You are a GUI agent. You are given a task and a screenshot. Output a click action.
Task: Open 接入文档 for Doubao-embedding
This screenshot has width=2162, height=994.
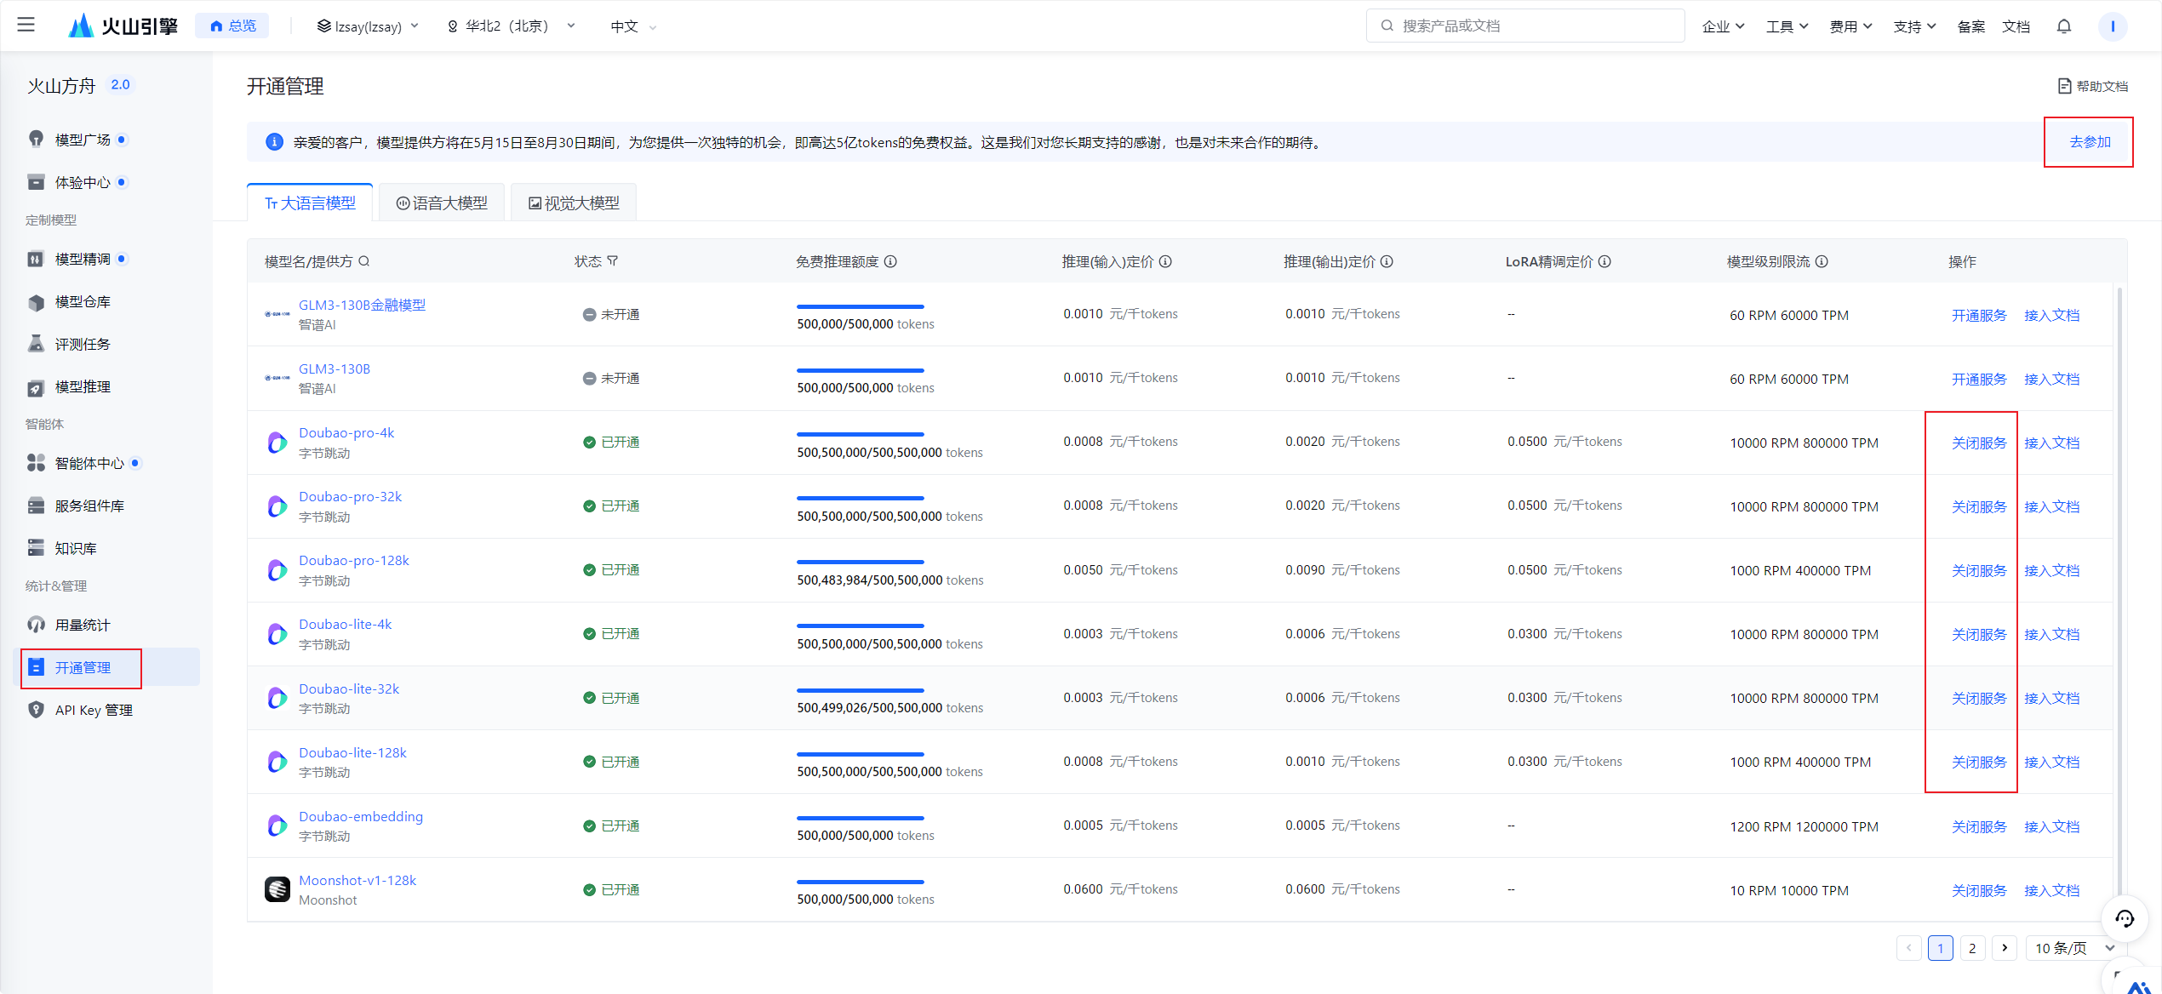2051,826
